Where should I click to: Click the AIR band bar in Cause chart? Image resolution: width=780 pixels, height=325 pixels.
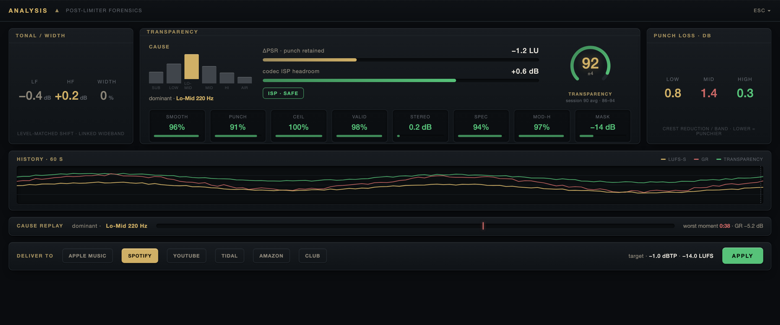point(244,80)
